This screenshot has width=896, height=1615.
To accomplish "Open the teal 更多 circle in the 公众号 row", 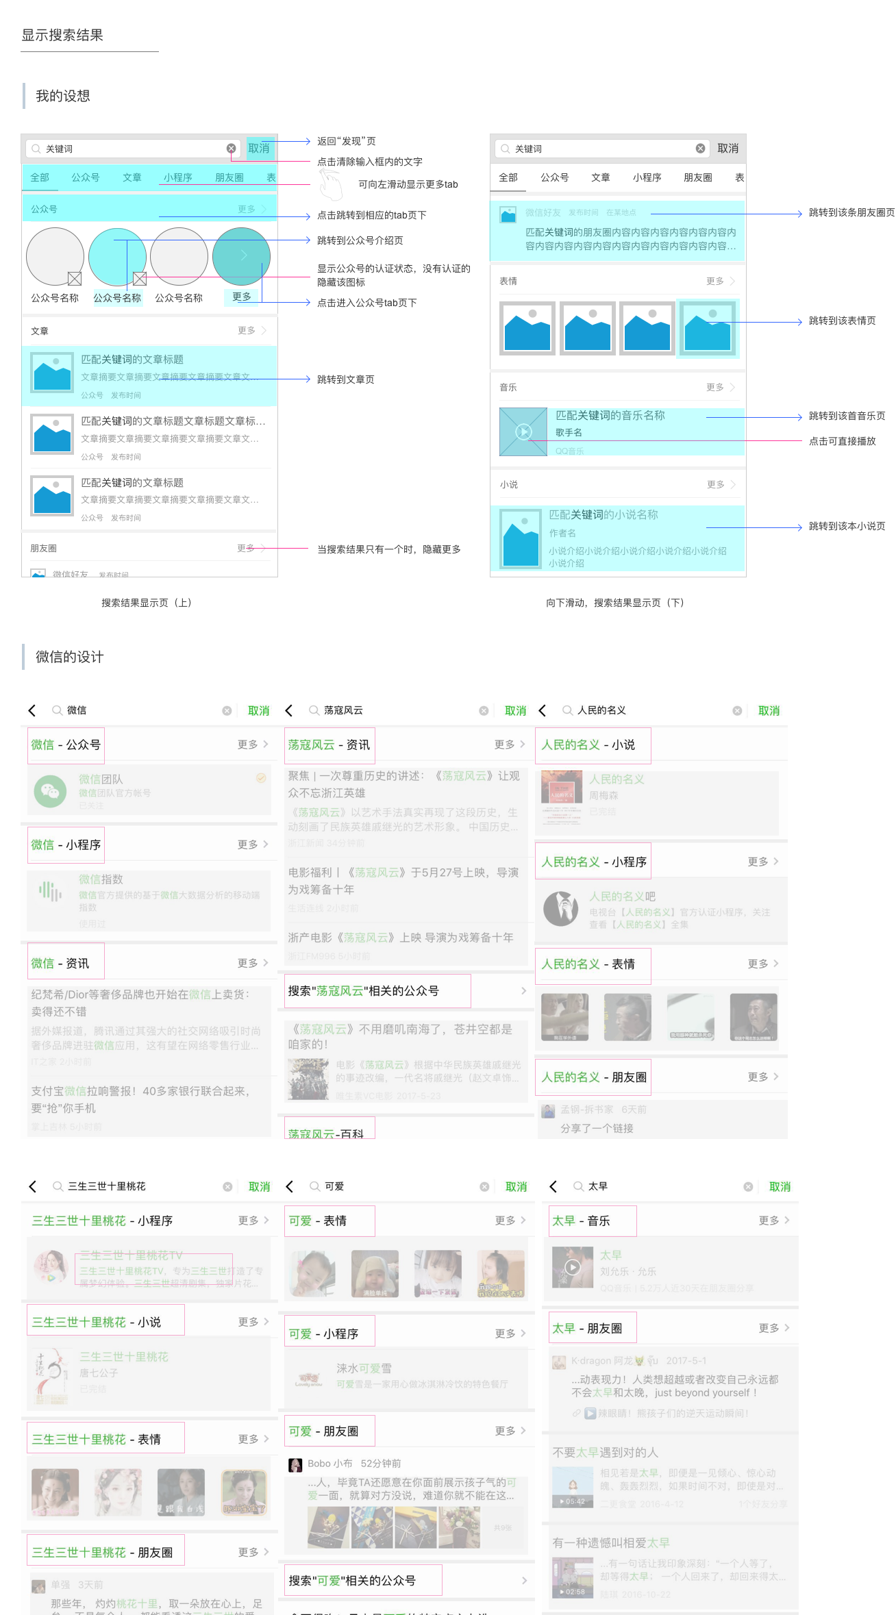I will (241, 256).
